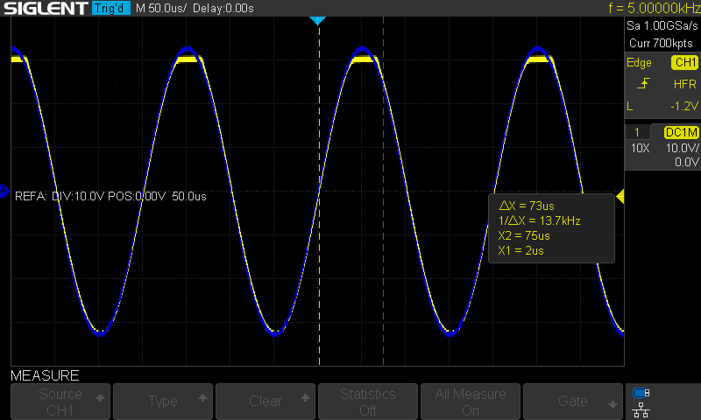
Task: Click the USB device status icon
Action: click(x=641, y=393)
